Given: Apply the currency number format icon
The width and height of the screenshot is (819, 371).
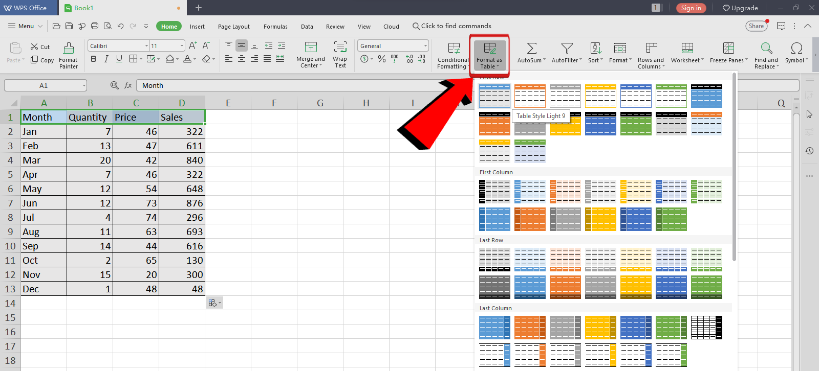Looking at the screenshot, I should coord(364,59).
